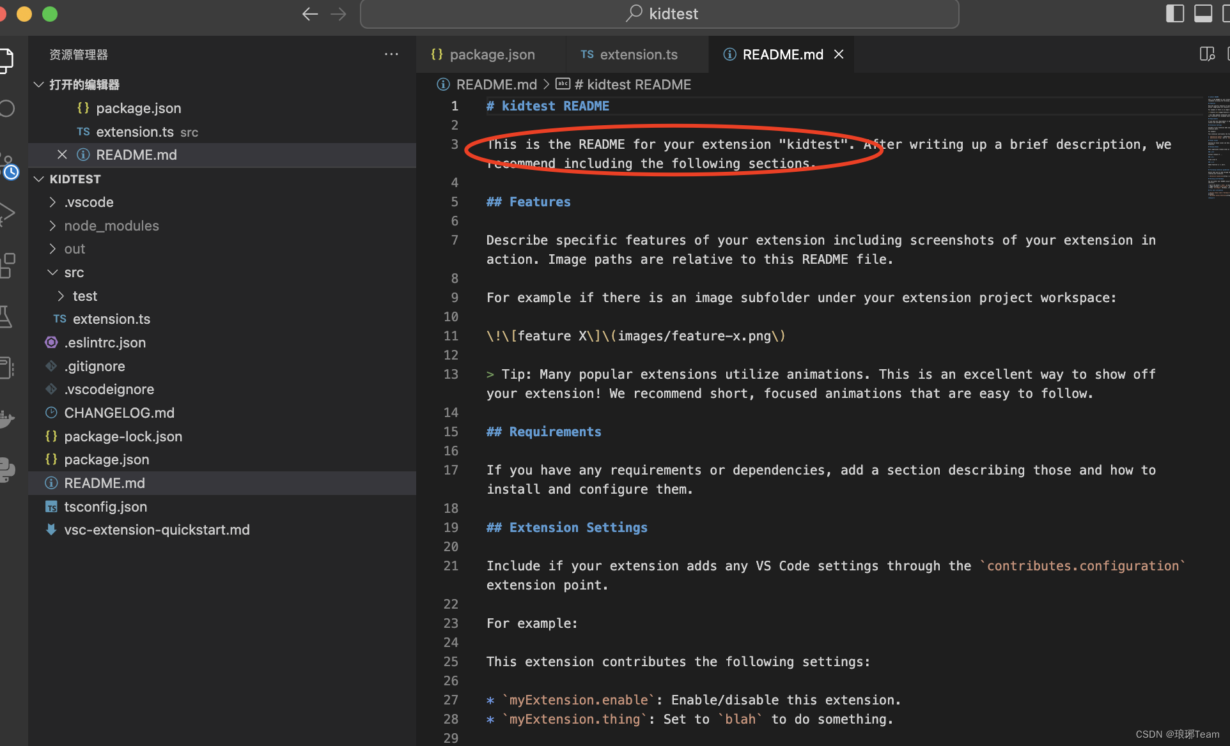Go back with the left arrow
1230x746 pixels.
click(x=310, y=14)
